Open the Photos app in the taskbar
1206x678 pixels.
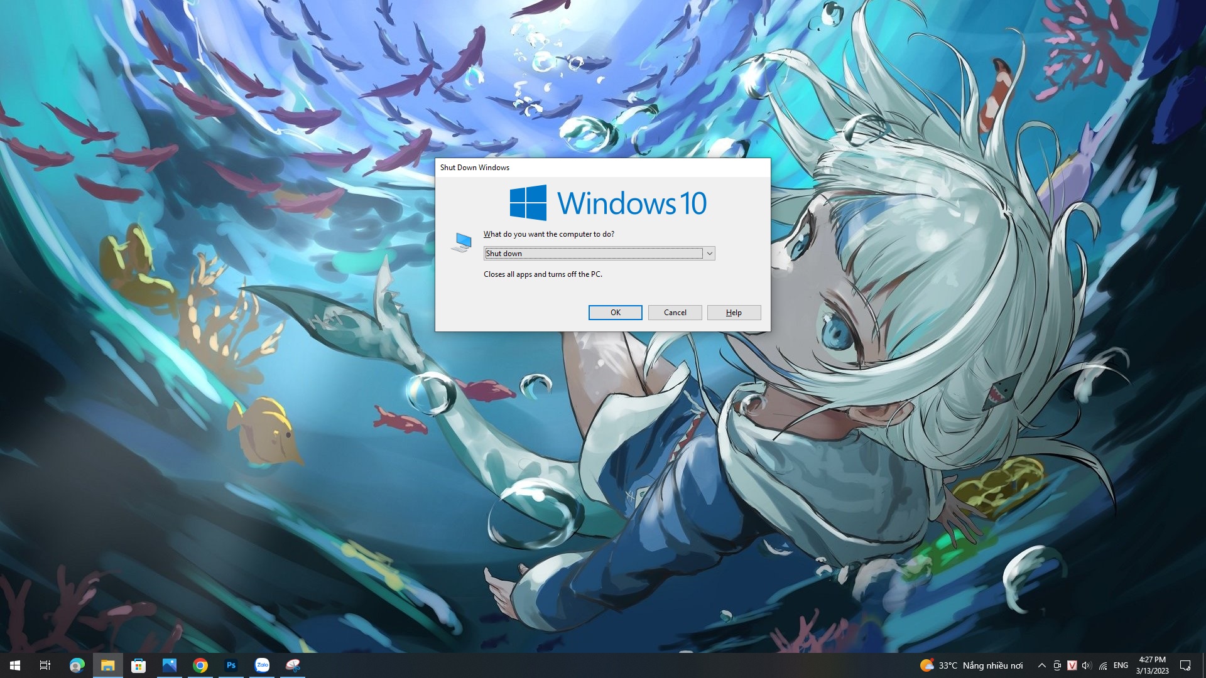pyautogui.click(x=170, y=665)
